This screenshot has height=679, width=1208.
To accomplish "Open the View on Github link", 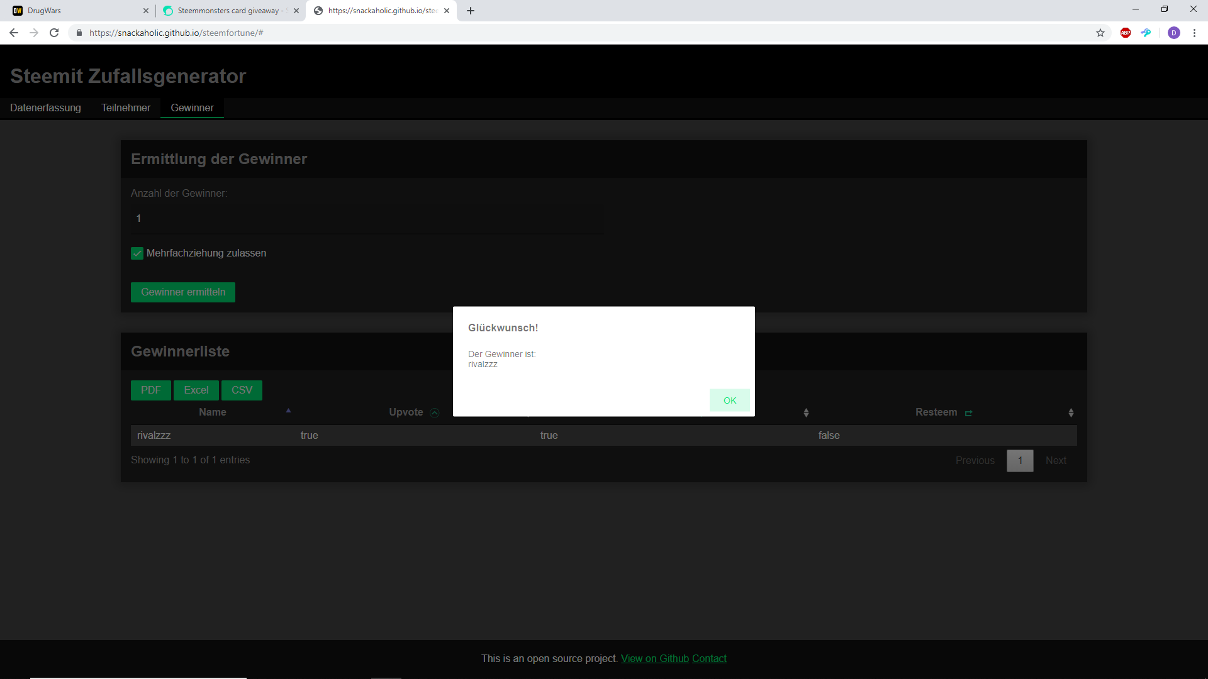I will tap(655, 659).
